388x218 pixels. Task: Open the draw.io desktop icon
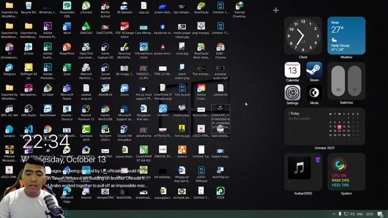click(x=182, y=151)
